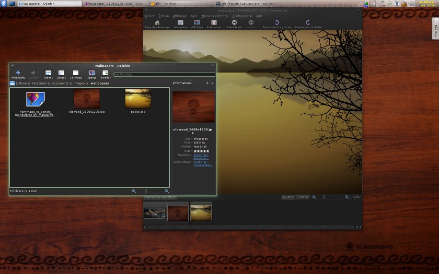Viewport: 439px width, 274px height.
Task: Click the Gwenview thumbnail bar scrollbar
Action: point(251,228)
